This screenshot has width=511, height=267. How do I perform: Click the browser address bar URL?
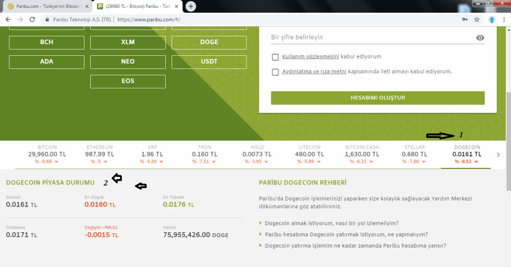click(x=149, y=19)
